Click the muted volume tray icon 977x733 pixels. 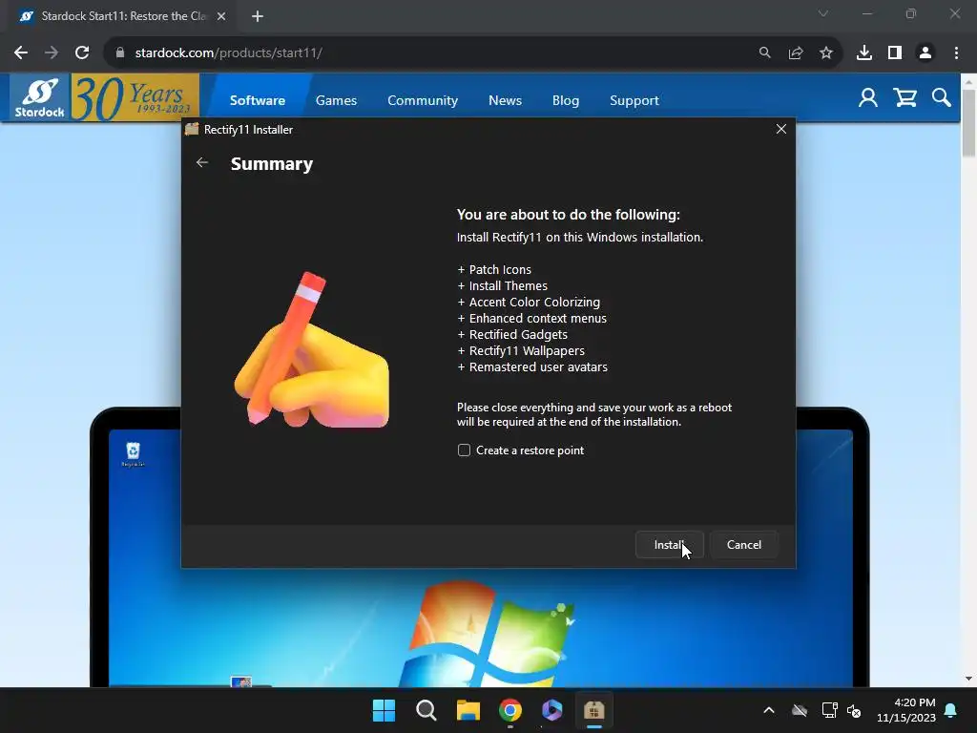click(854, 710)
